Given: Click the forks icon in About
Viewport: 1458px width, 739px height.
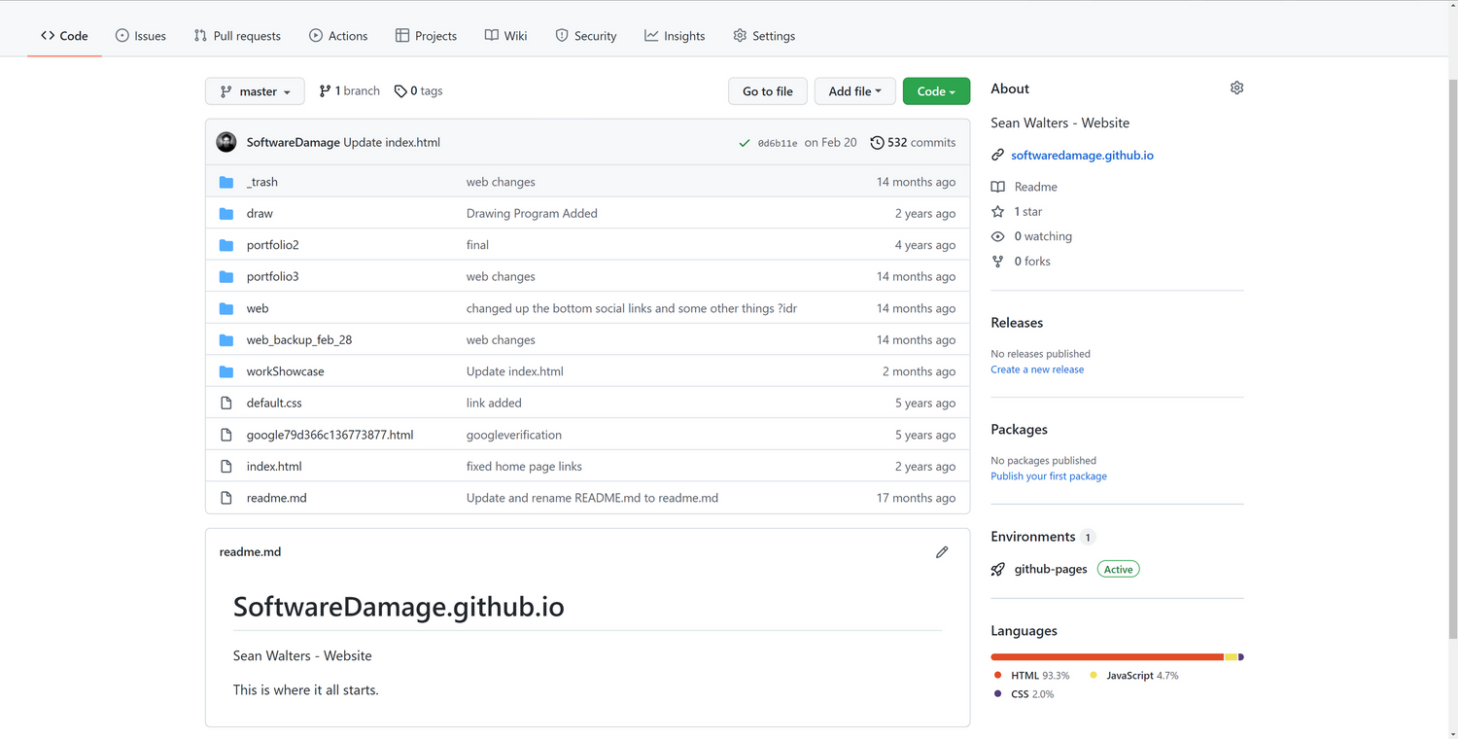Looking at the screenshot, I should pyautogui.click(x=997, y=262).
